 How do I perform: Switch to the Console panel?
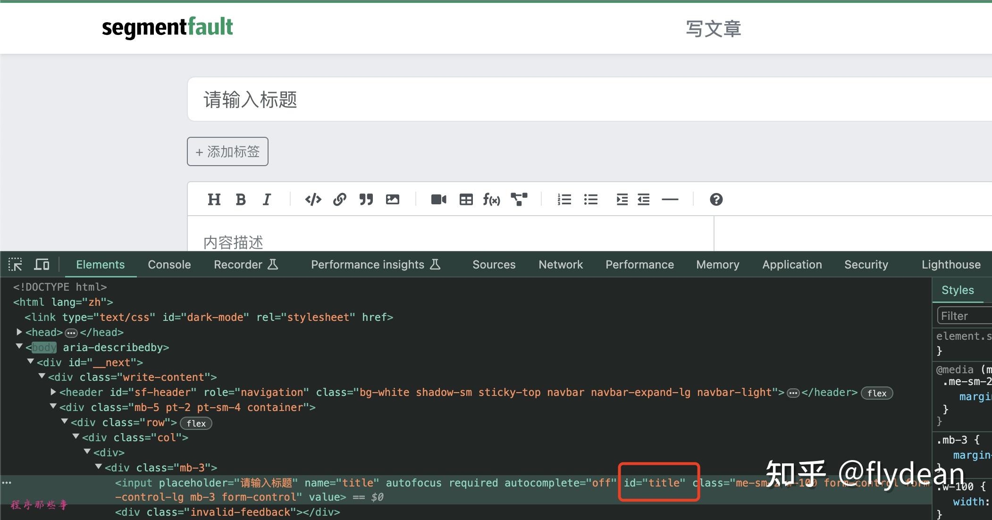(169, 264)
